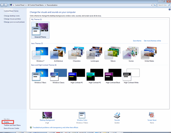The height and width of the screenshot is (133, 171).
Task: Open the address bar history dropdown arrow
Action: pyautogui.click(x=152, y=5)
